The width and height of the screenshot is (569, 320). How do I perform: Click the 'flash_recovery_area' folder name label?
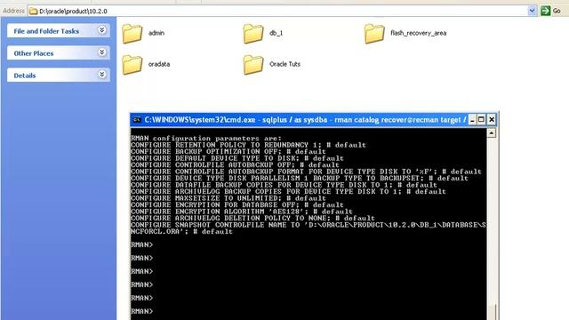coord(419,33)
